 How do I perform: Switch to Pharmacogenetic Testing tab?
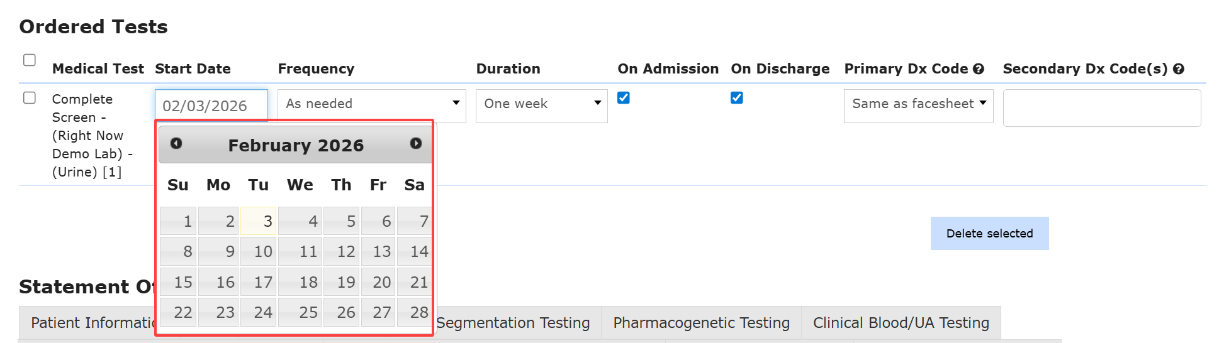click(x=701, y=323)
